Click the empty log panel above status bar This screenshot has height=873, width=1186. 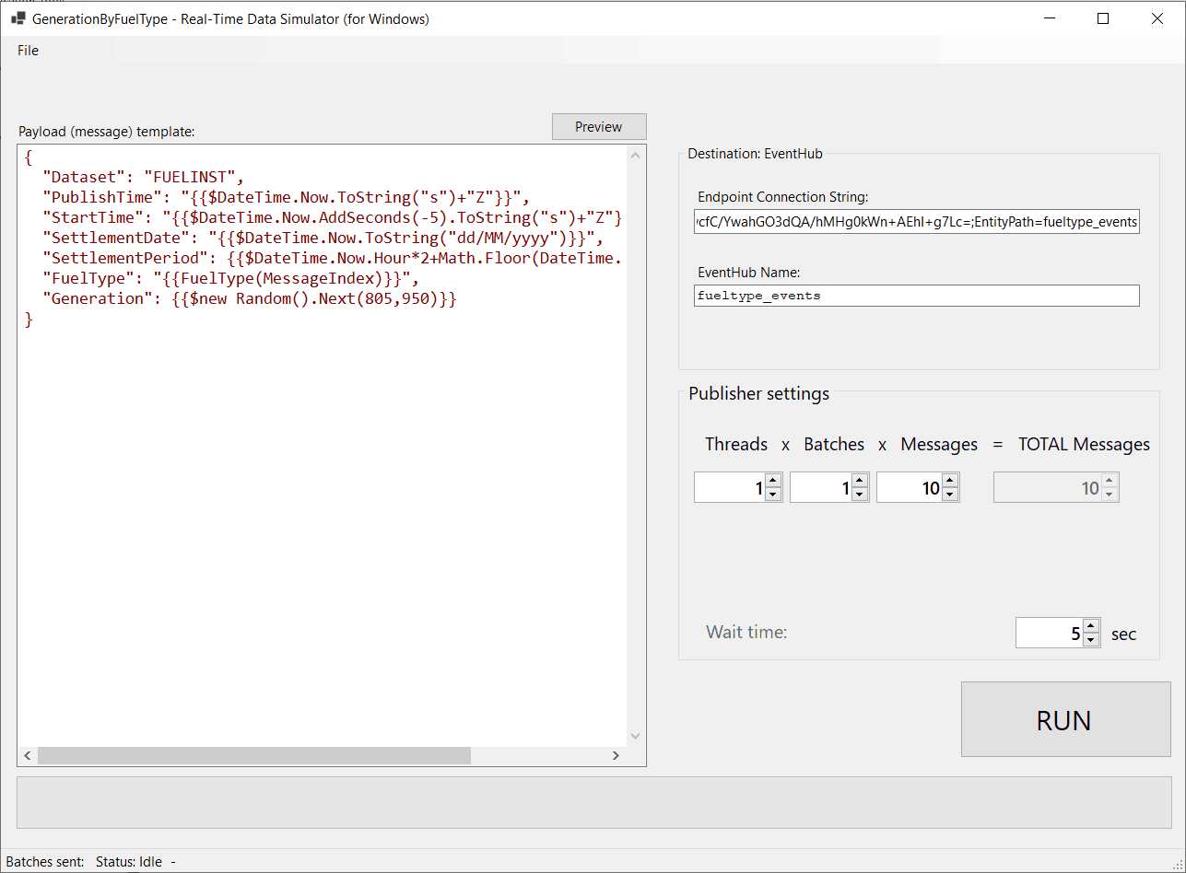point(594,802)
